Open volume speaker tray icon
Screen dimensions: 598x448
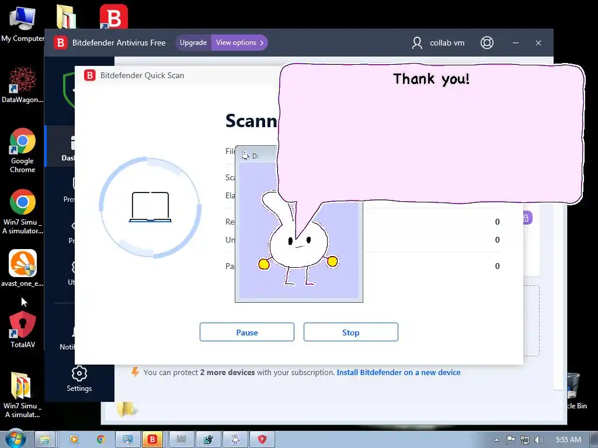[538, 440]
